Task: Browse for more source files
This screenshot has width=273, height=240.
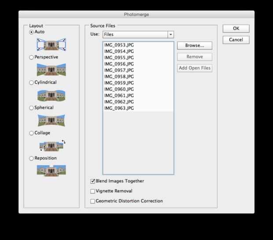Action: tap(195, 46)
